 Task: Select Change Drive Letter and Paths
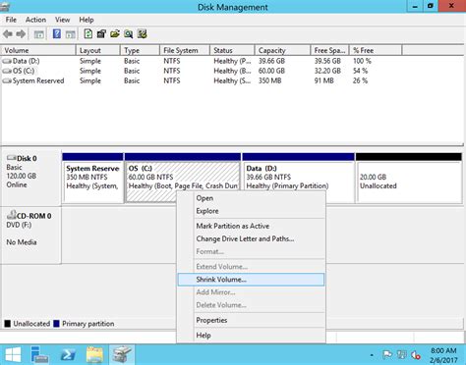pos(251,238)
